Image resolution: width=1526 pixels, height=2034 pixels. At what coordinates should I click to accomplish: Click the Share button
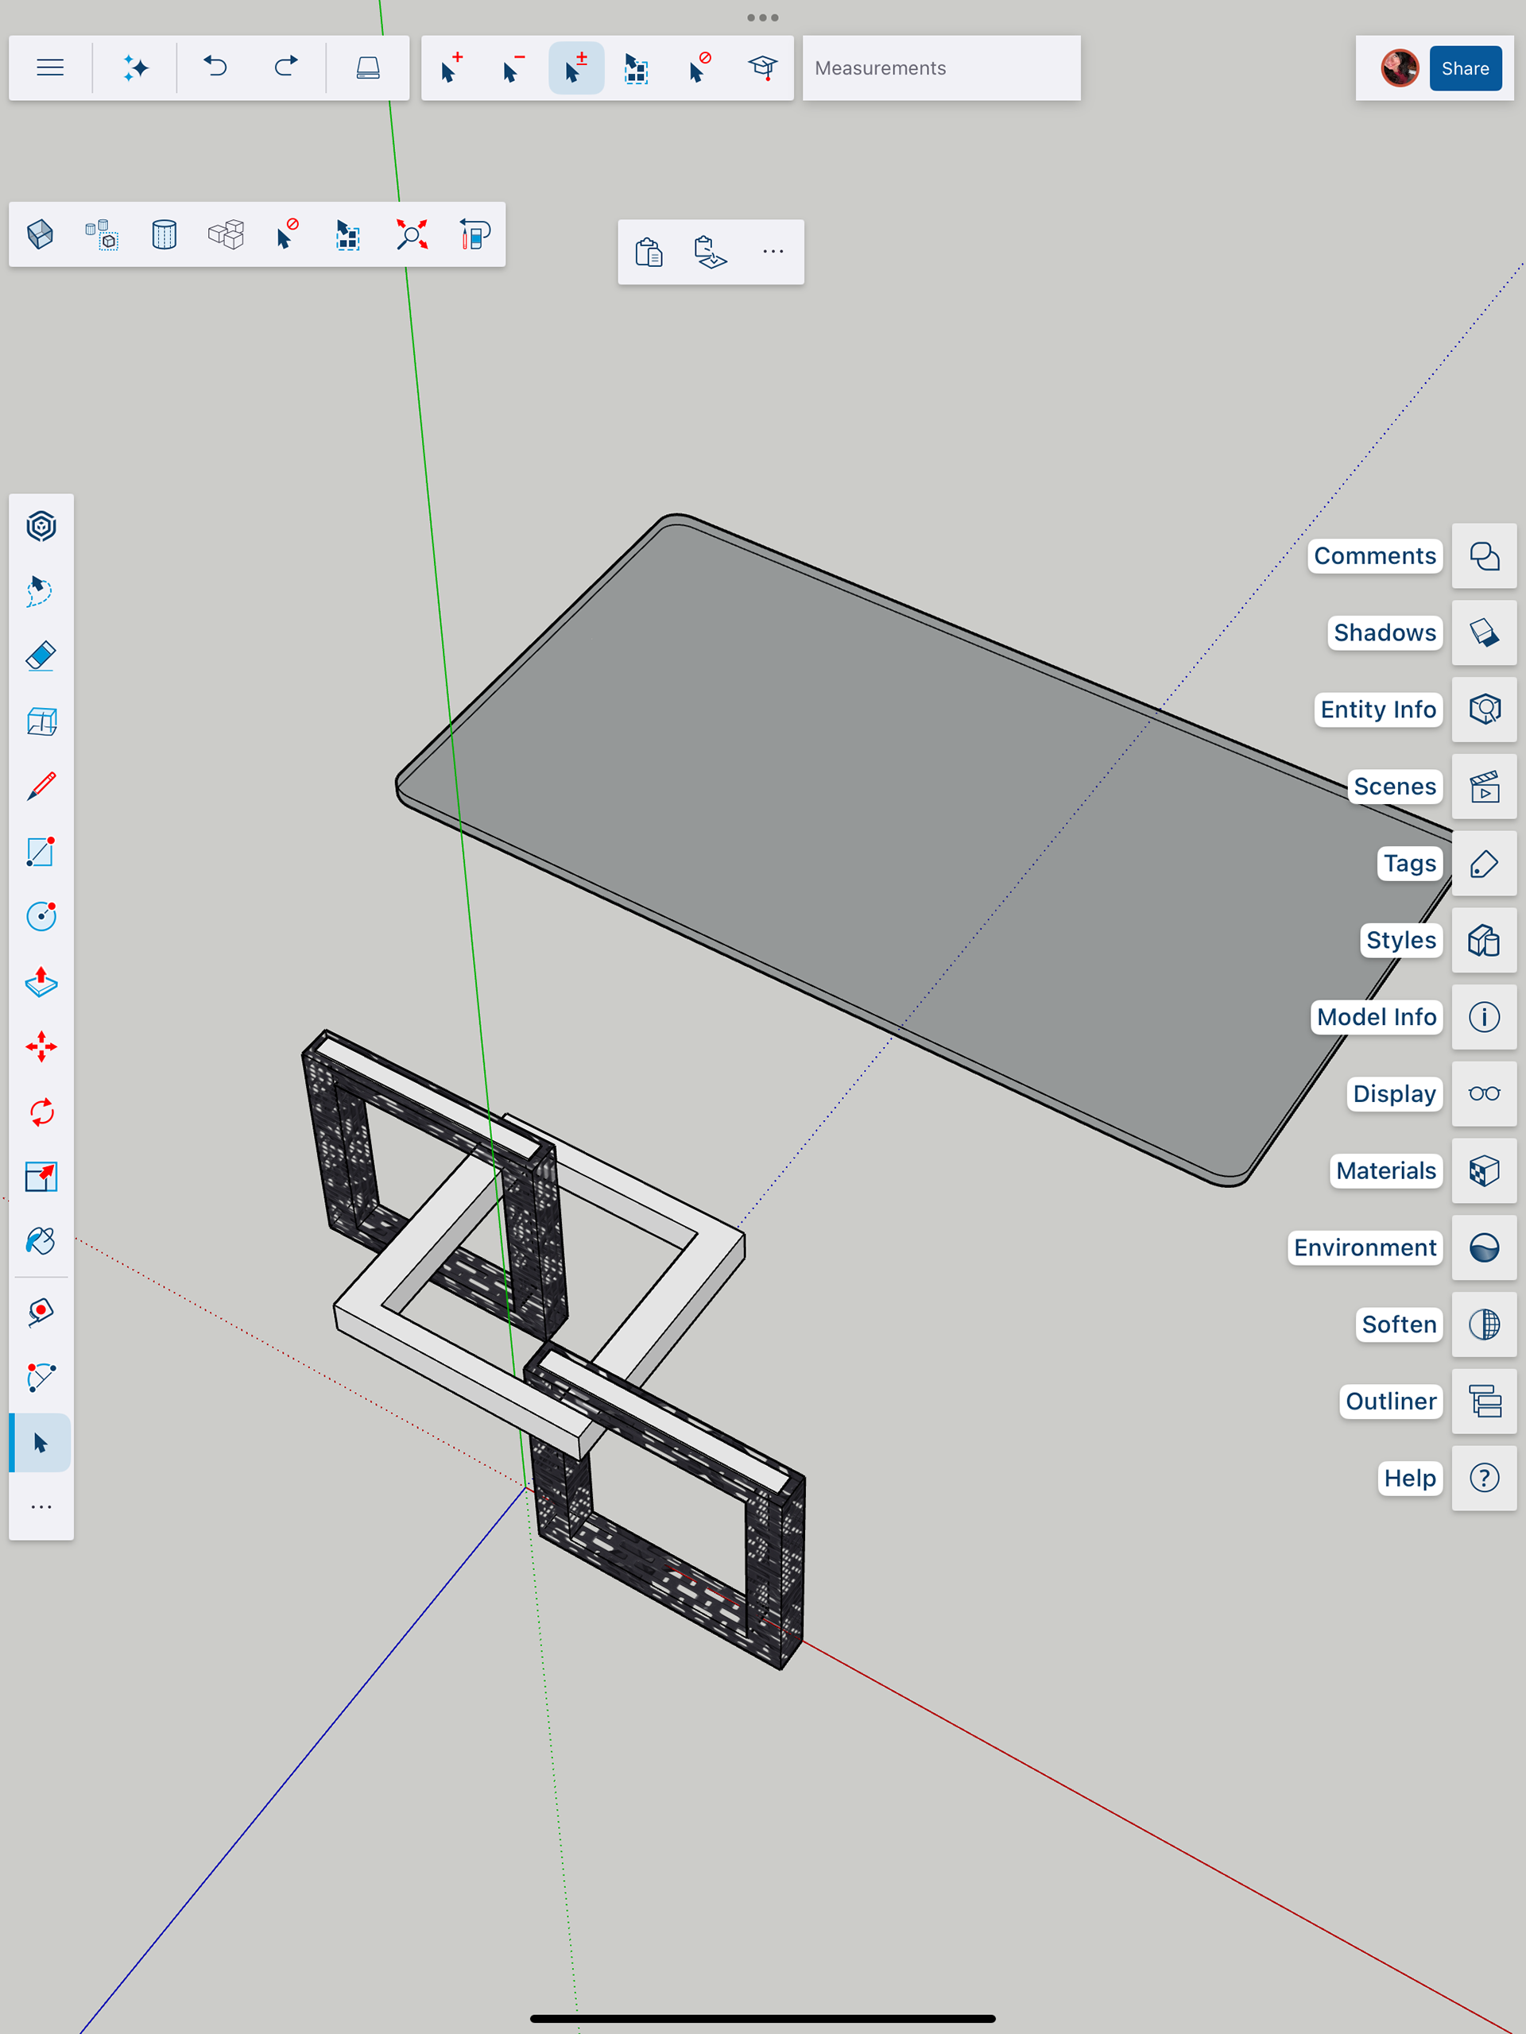(x=1464, y=68)
